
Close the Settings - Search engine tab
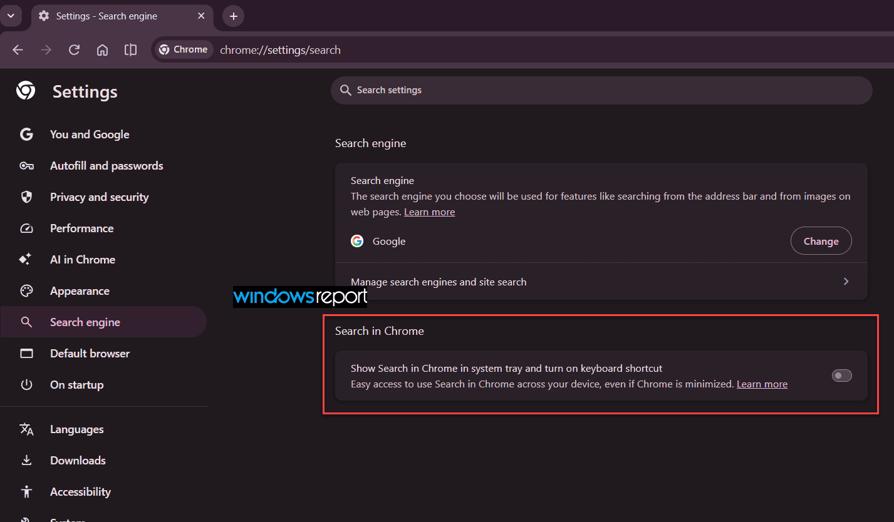201,16
